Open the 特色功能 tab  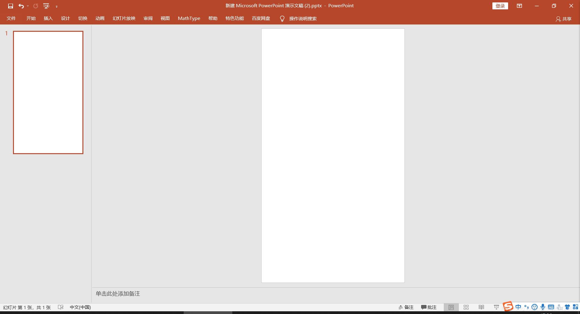tap(235, 18)
